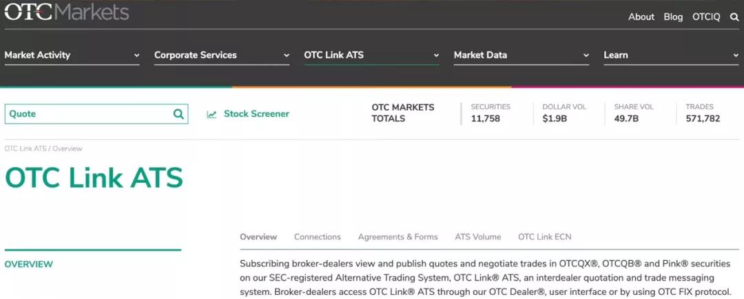Open the OTCIQ link
The width and height of the screenshot is (744, 299).
point(706,17)
